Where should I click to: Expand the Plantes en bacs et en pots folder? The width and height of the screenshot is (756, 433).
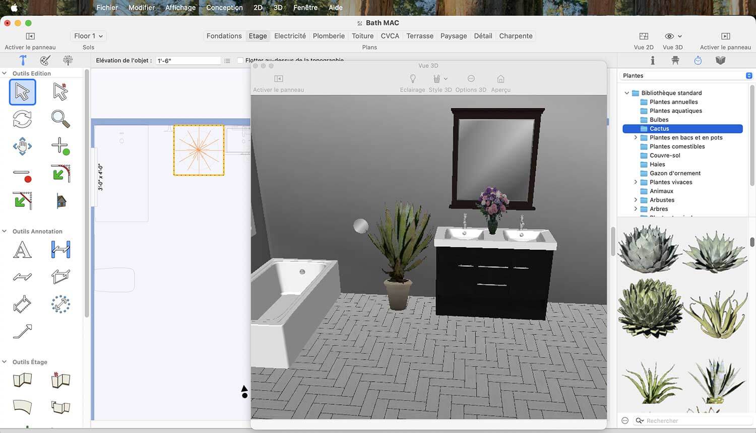636,137
